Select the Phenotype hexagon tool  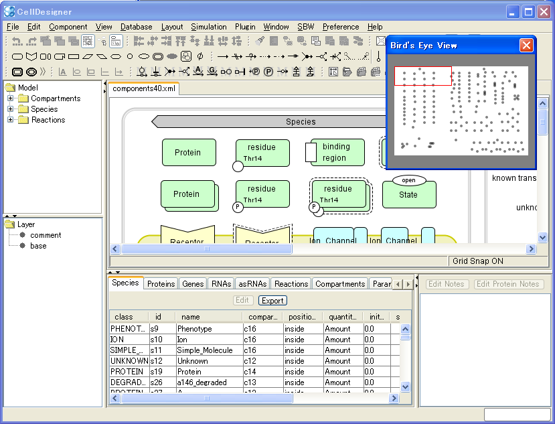click(x=115, y=56)
